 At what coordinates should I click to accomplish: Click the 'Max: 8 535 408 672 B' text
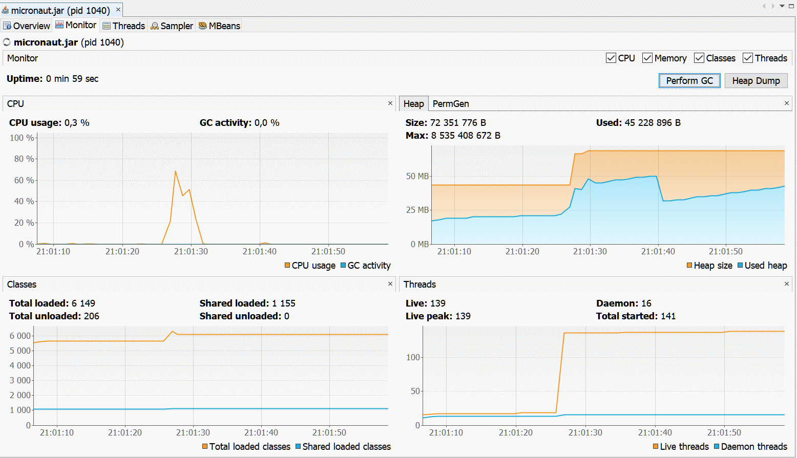453,136
